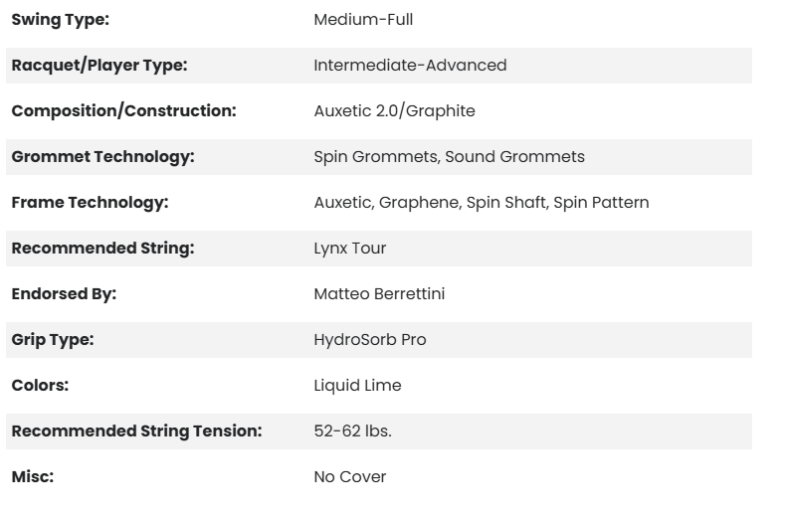Click the Racquet/Player Type label

99,66
